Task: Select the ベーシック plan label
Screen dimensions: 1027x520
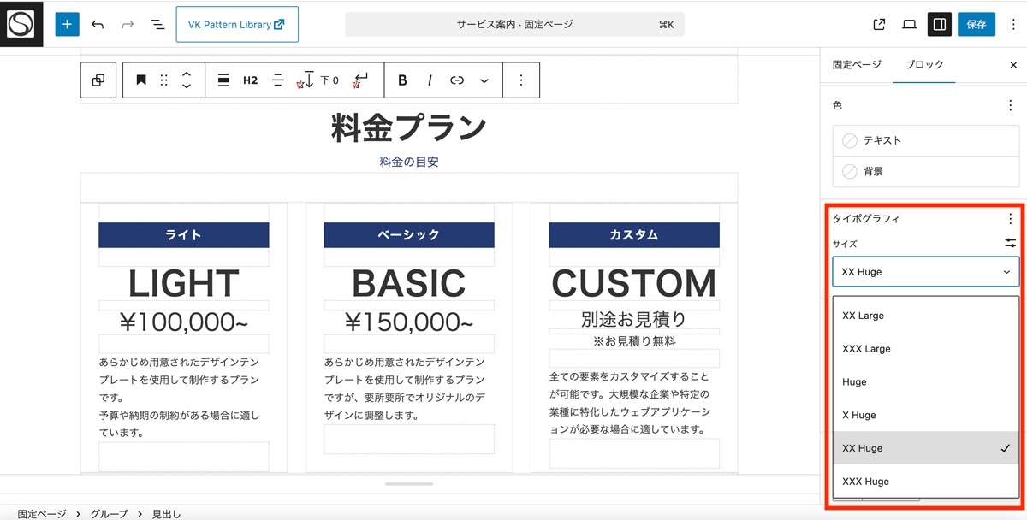Action: click(x=409, y=235)
